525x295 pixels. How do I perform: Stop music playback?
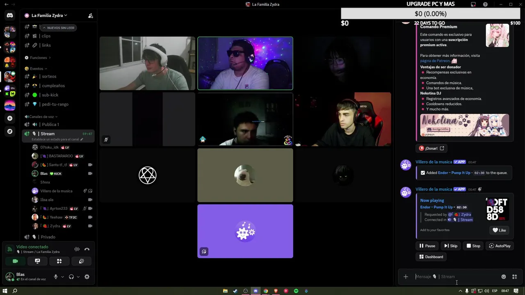[473, 246]
